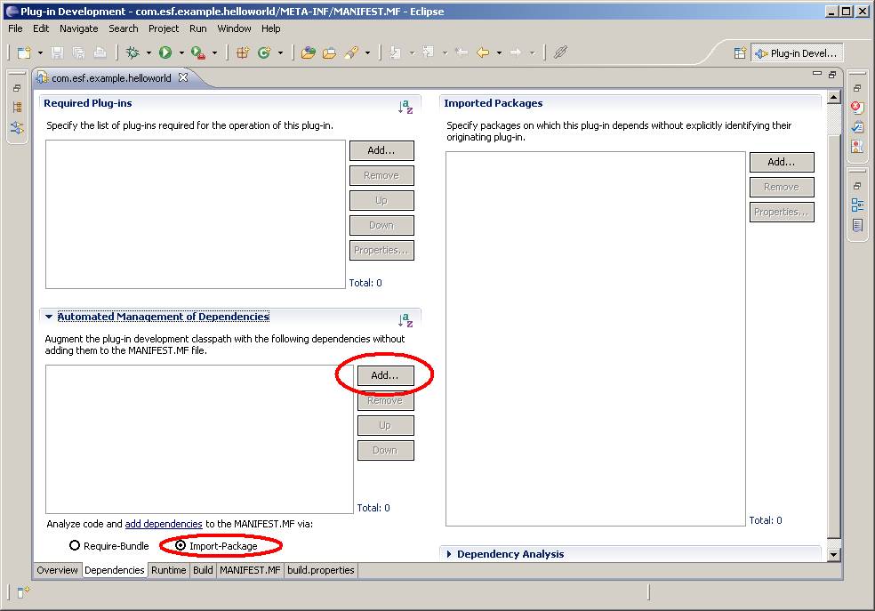Close the com.esf.example.helloworld editor tab
Viewport: 875px width, 611px height.
(183, 77)
